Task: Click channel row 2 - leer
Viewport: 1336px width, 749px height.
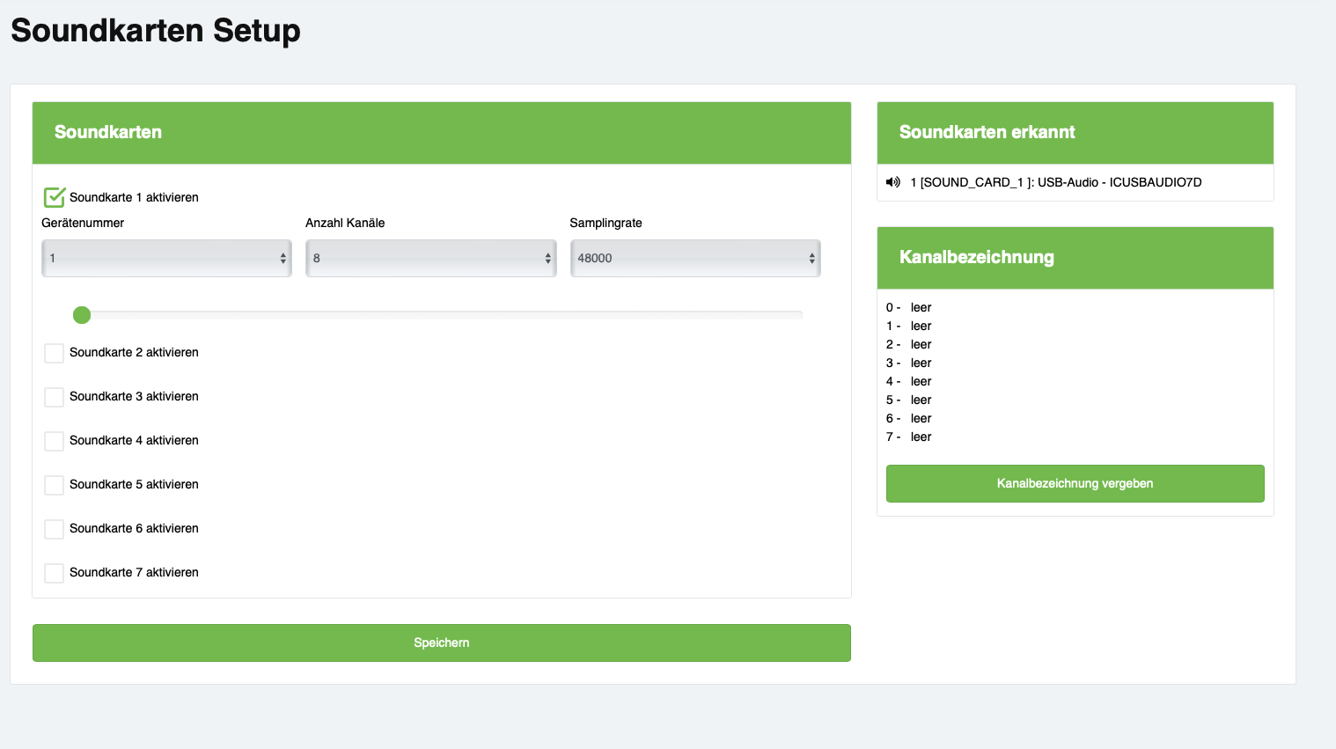Action: coord(909,344)
